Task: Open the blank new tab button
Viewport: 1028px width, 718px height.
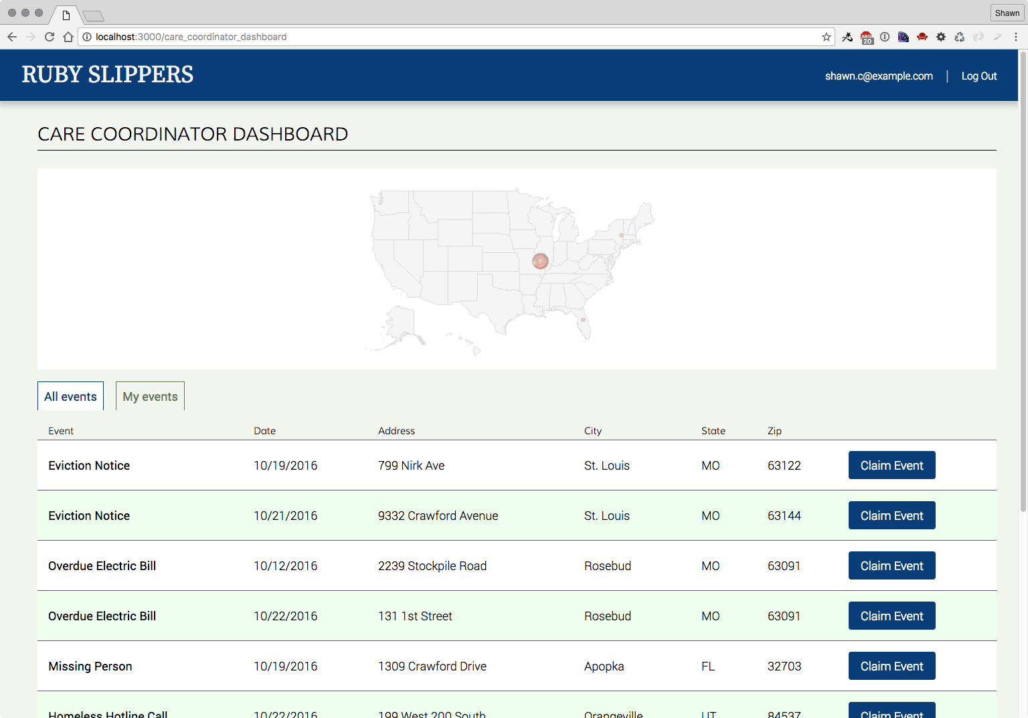Action: 94,15
